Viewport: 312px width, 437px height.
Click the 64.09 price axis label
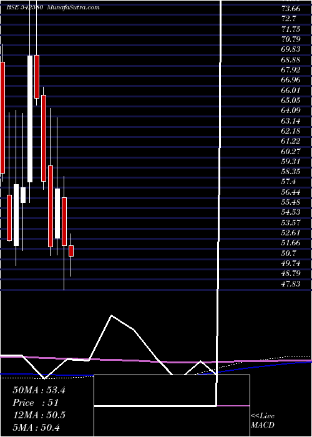(291, 110)
